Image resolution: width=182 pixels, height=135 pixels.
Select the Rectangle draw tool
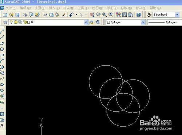coord(2,55)
